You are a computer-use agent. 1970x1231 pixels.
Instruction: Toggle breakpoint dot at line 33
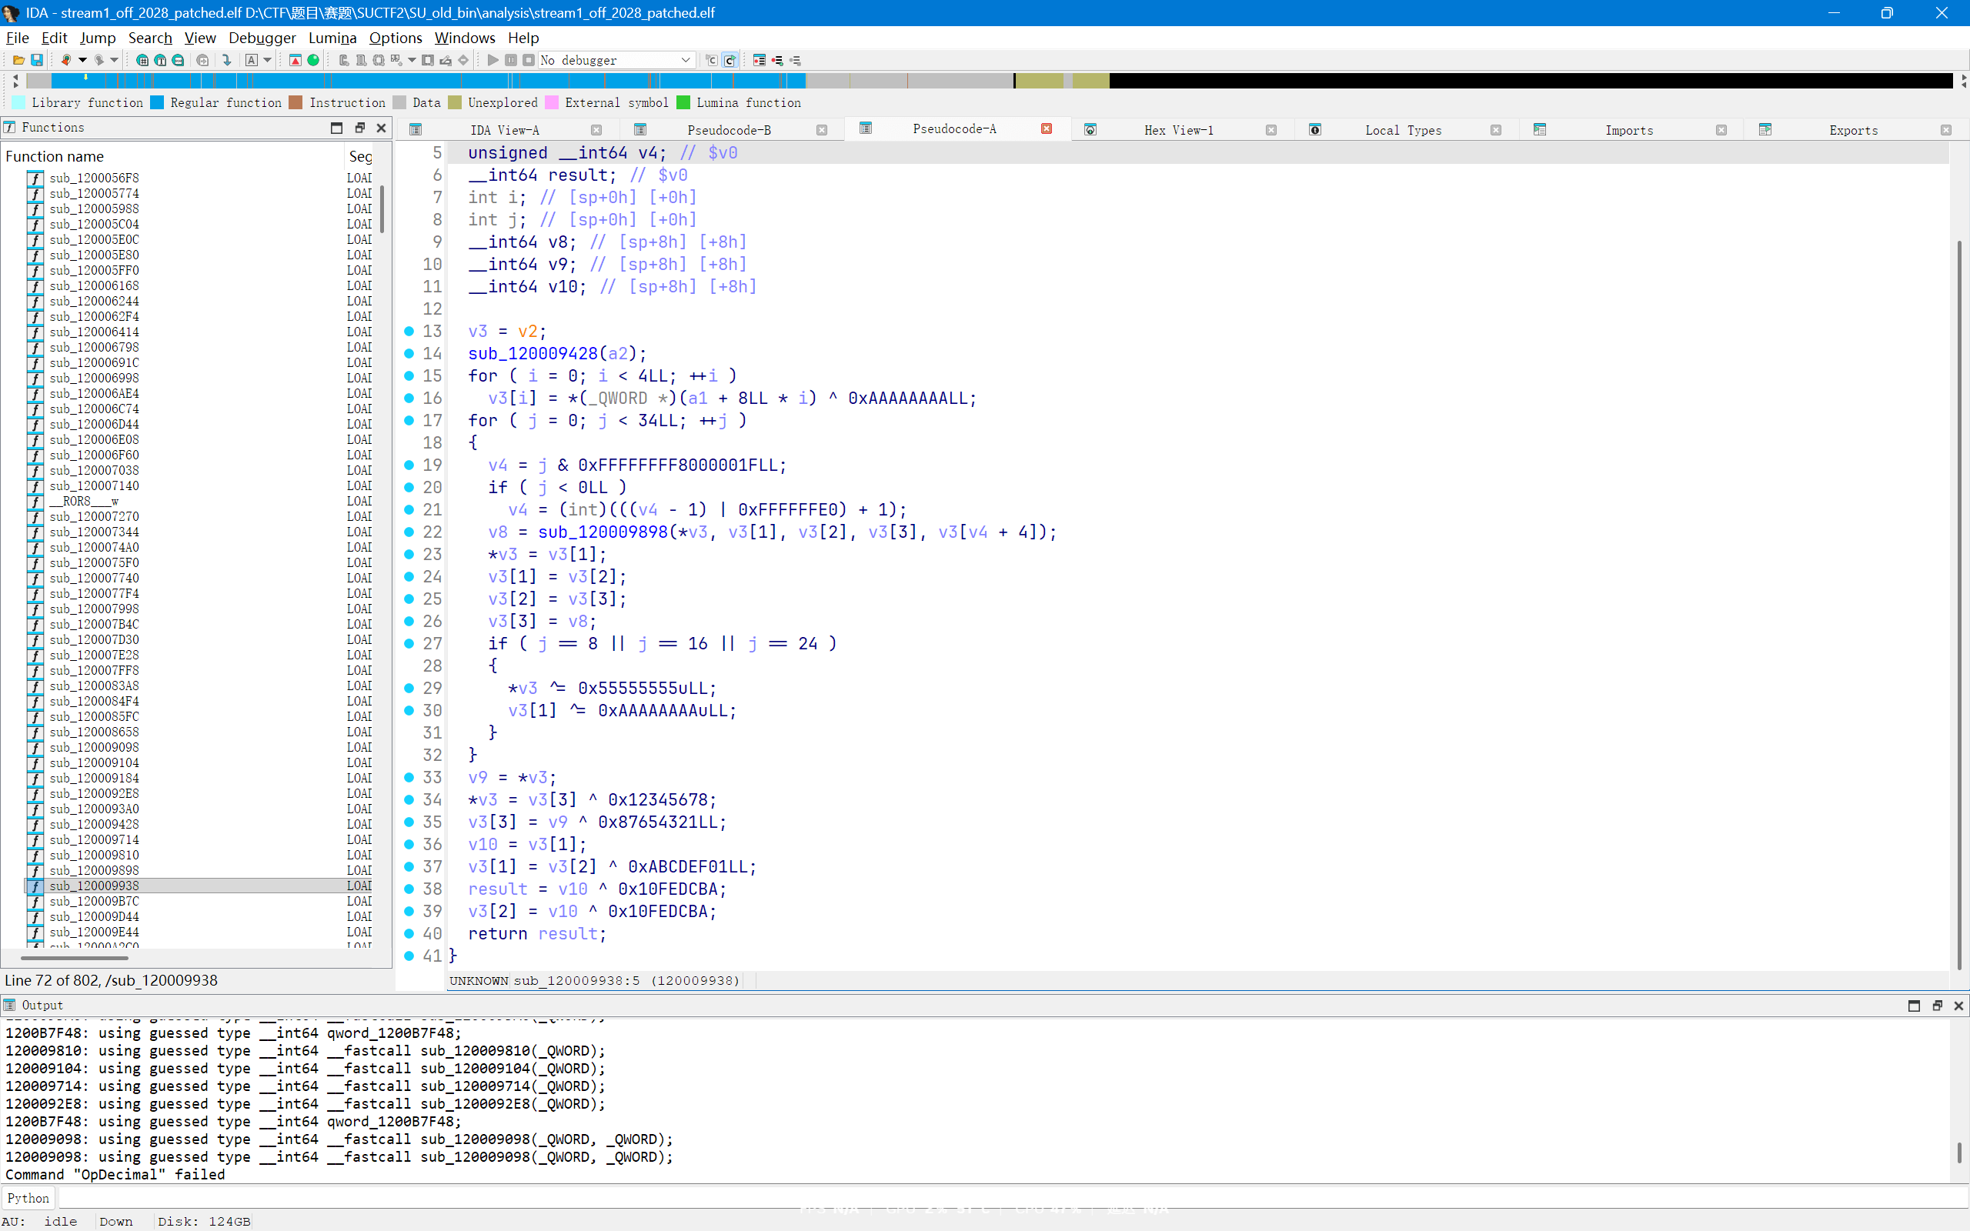tap(409, 778)
